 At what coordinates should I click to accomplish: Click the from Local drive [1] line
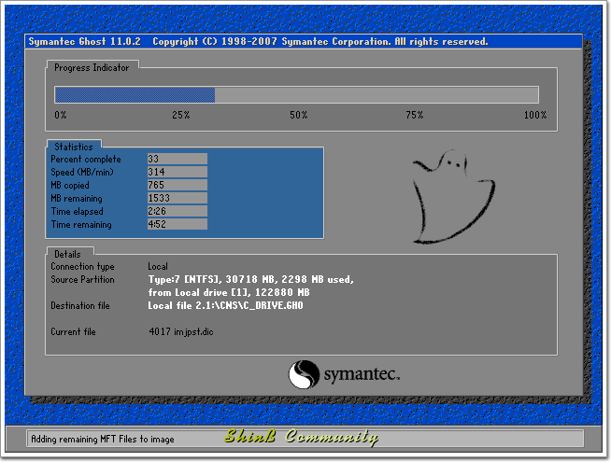pos(229,292)
